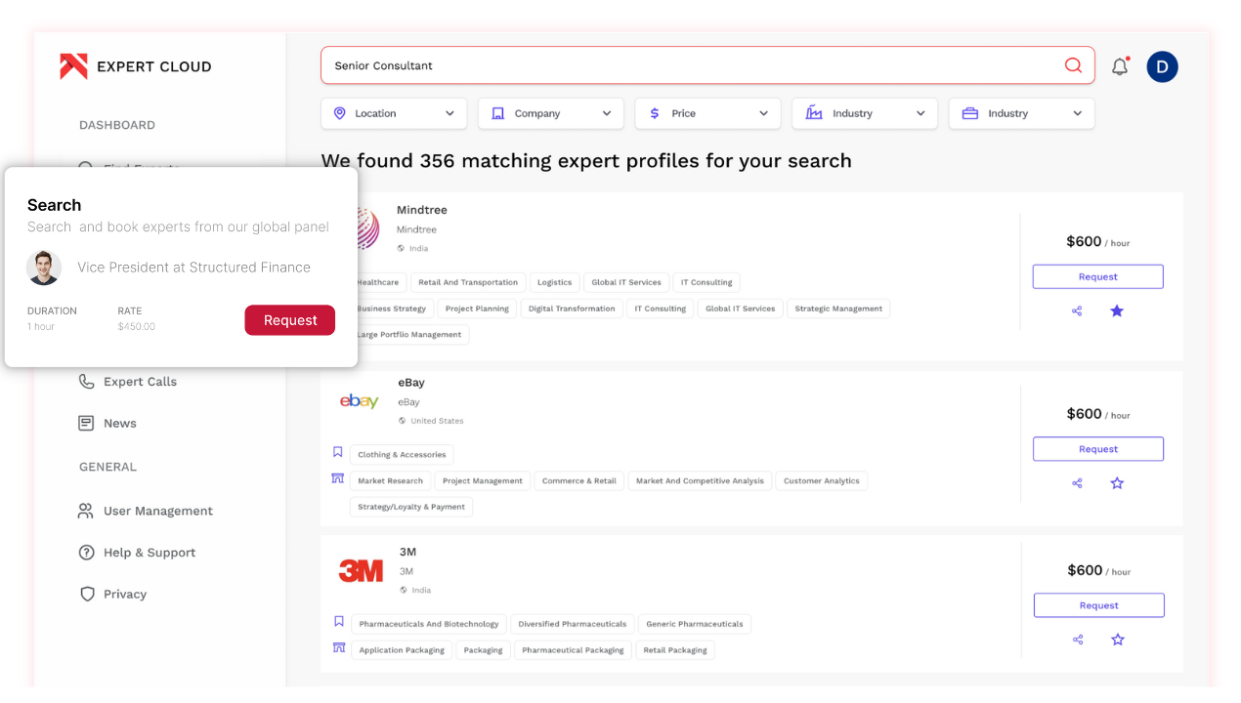Expand the Price filter dropdown
This screenshot has width=1241, height=703.
[707, 113]
